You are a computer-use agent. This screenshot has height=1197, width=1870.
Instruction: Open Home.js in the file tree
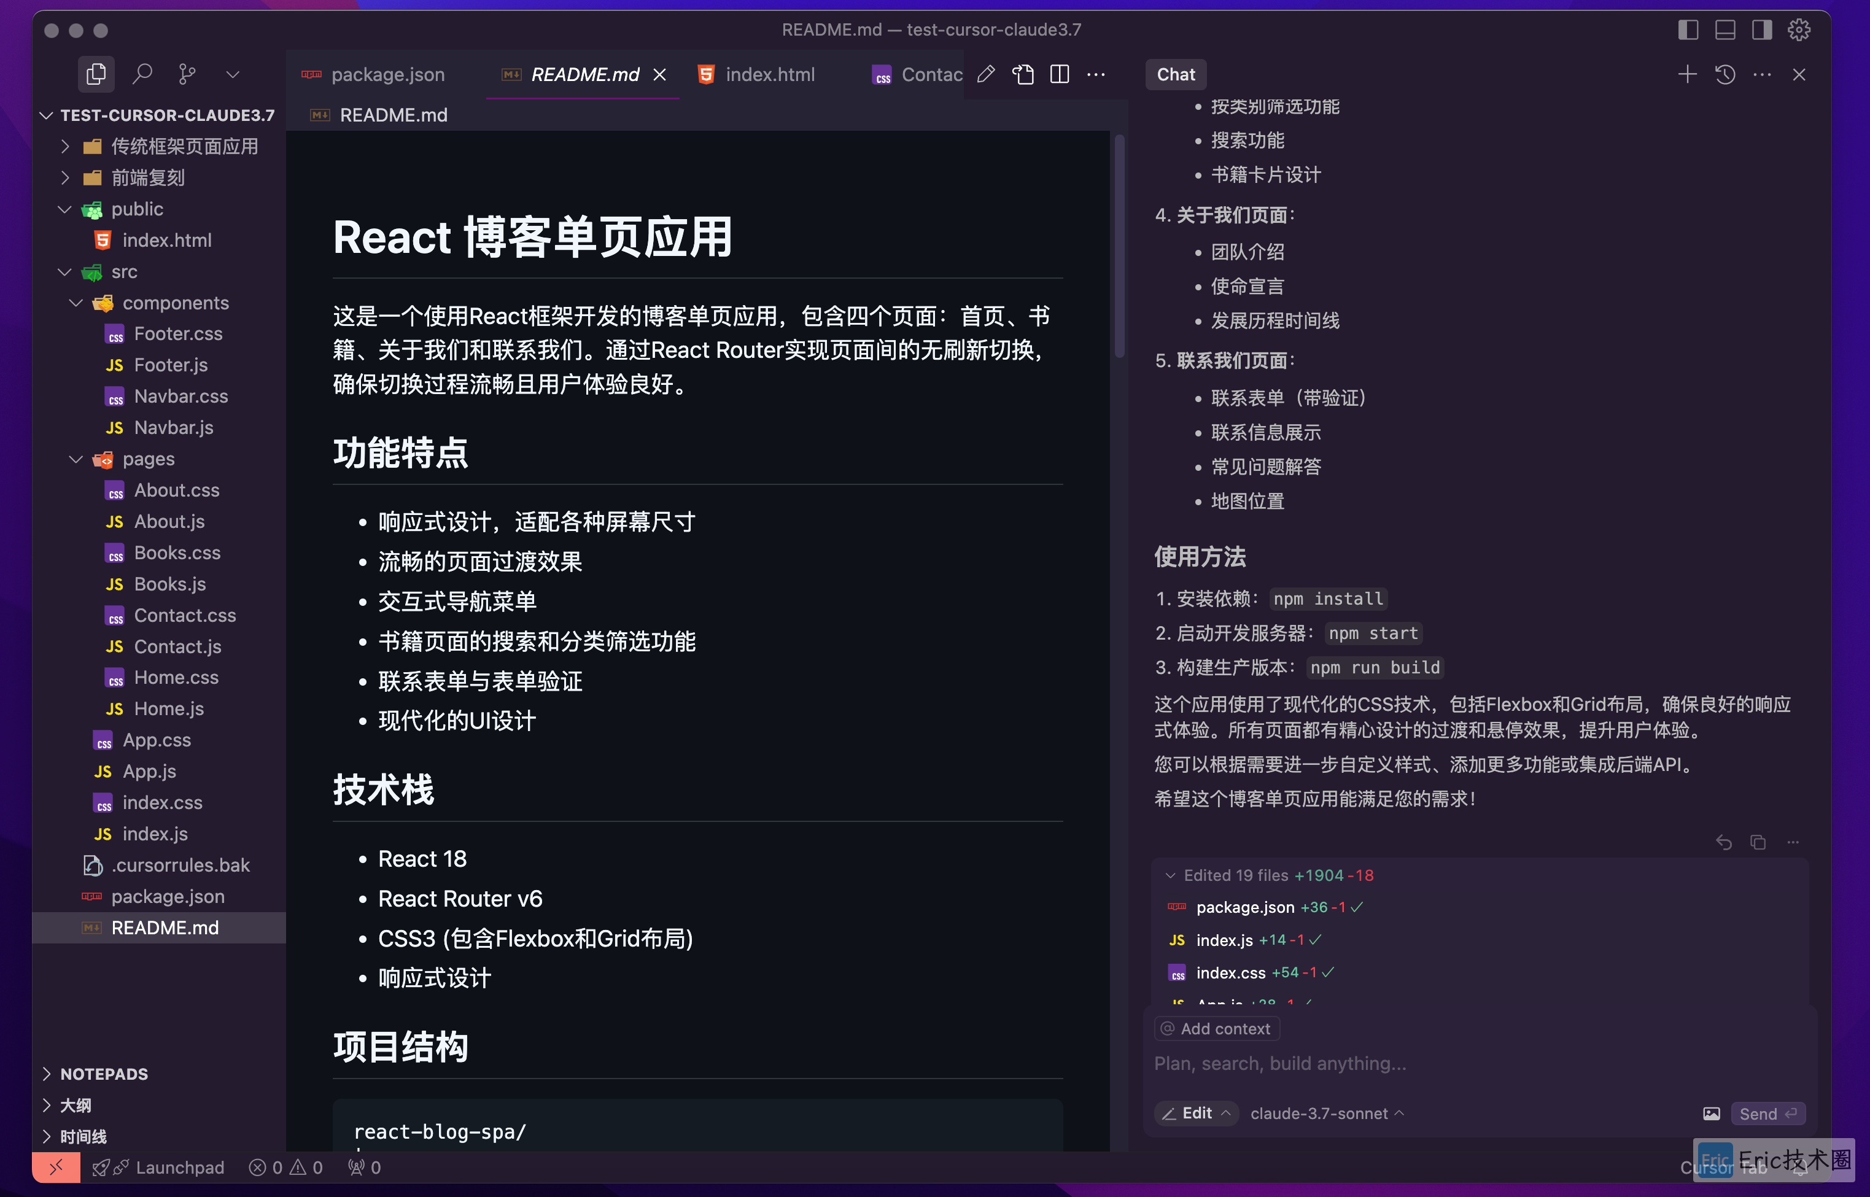coord(158,709)
